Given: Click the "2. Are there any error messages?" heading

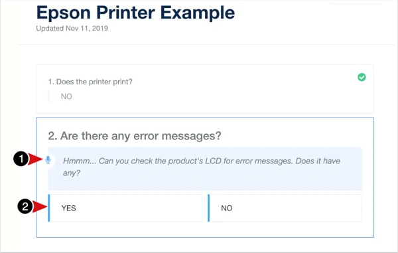Looking at the screenshot, I should coord(135,136).
